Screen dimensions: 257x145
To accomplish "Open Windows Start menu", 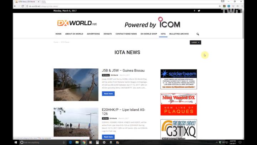I will tap(16, 142).
